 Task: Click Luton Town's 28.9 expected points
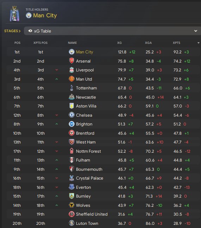point(177,223)
